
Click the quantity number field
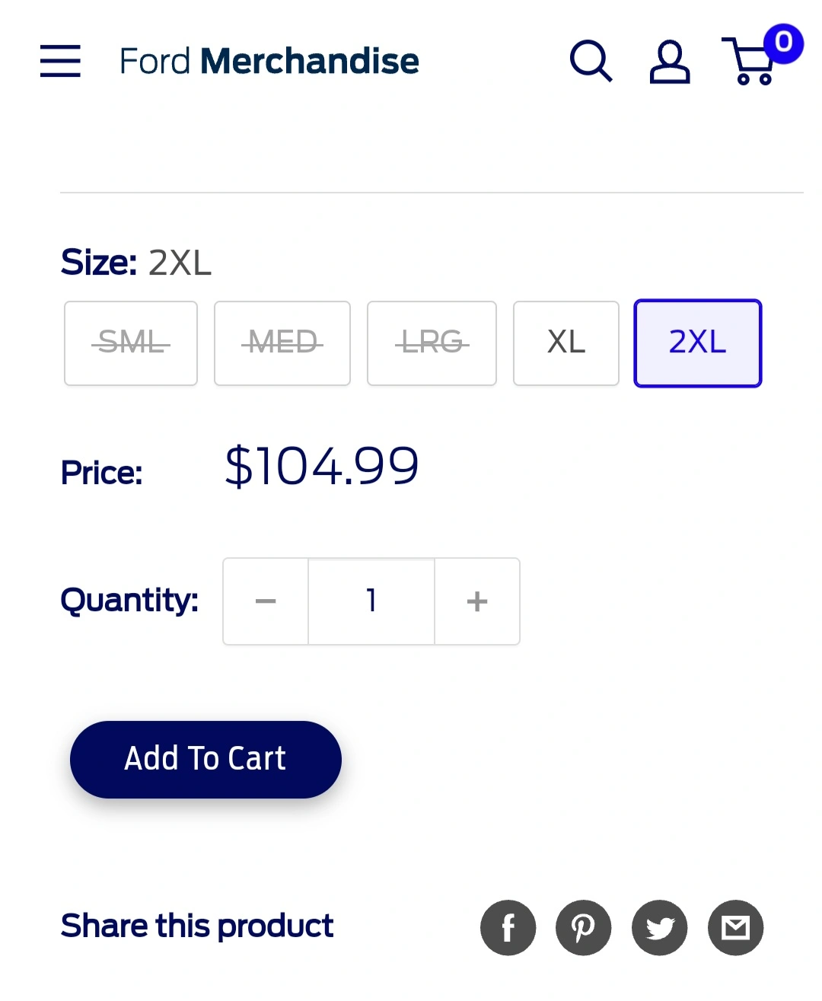click(371, 601)
